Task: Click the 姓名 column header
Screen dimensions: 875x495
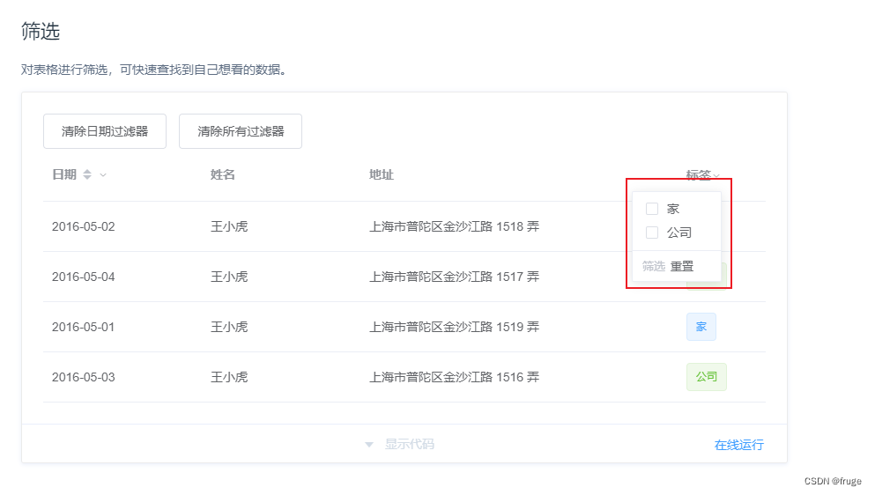Action: pyautogui.click(x=223, y=174)
